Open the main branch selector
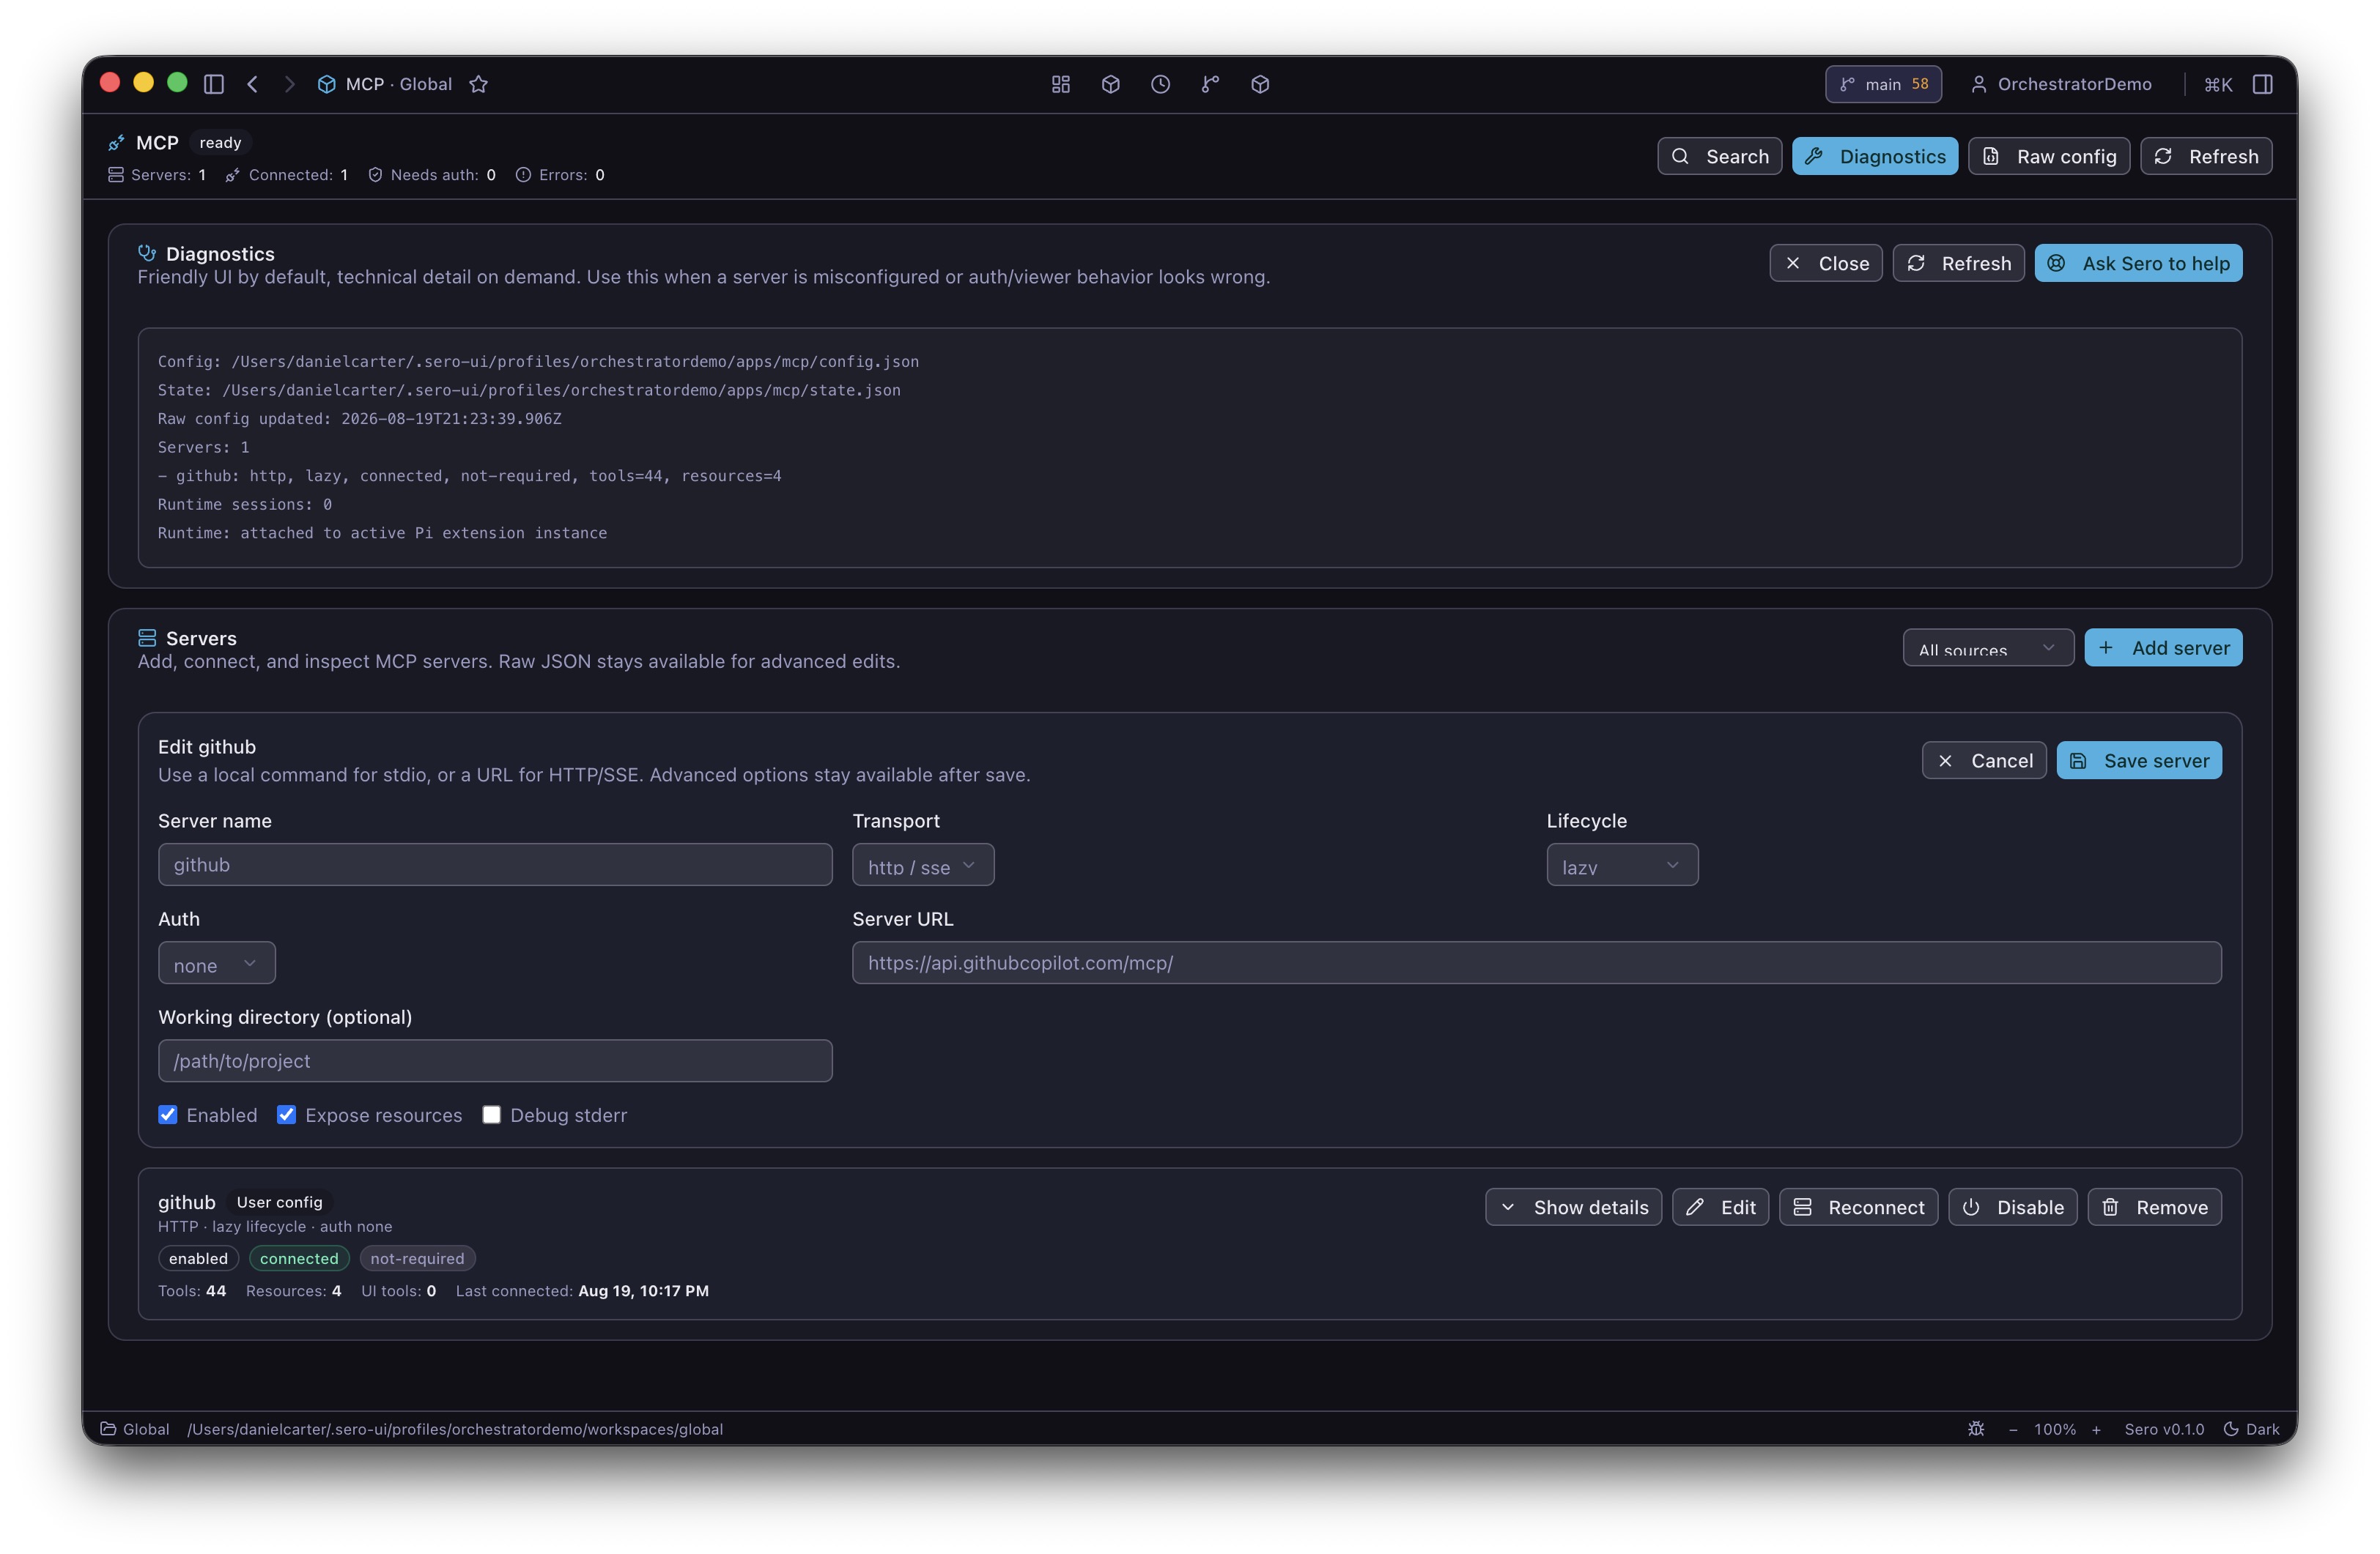The width and height of the screenshot is (2380, 1554). (x=1884, y=84)
